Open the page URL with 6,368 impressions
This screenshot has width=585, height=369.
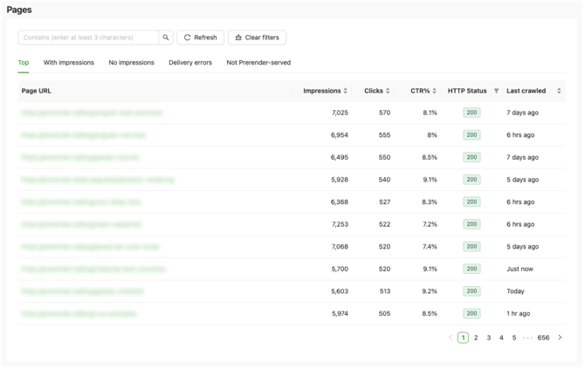[x=81, y=202]
